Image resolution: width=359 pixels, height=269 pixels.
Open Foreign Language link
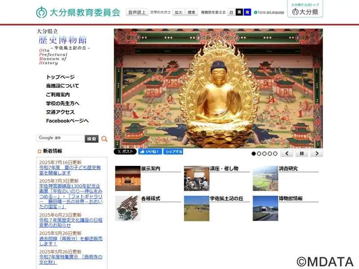[269, 13]
